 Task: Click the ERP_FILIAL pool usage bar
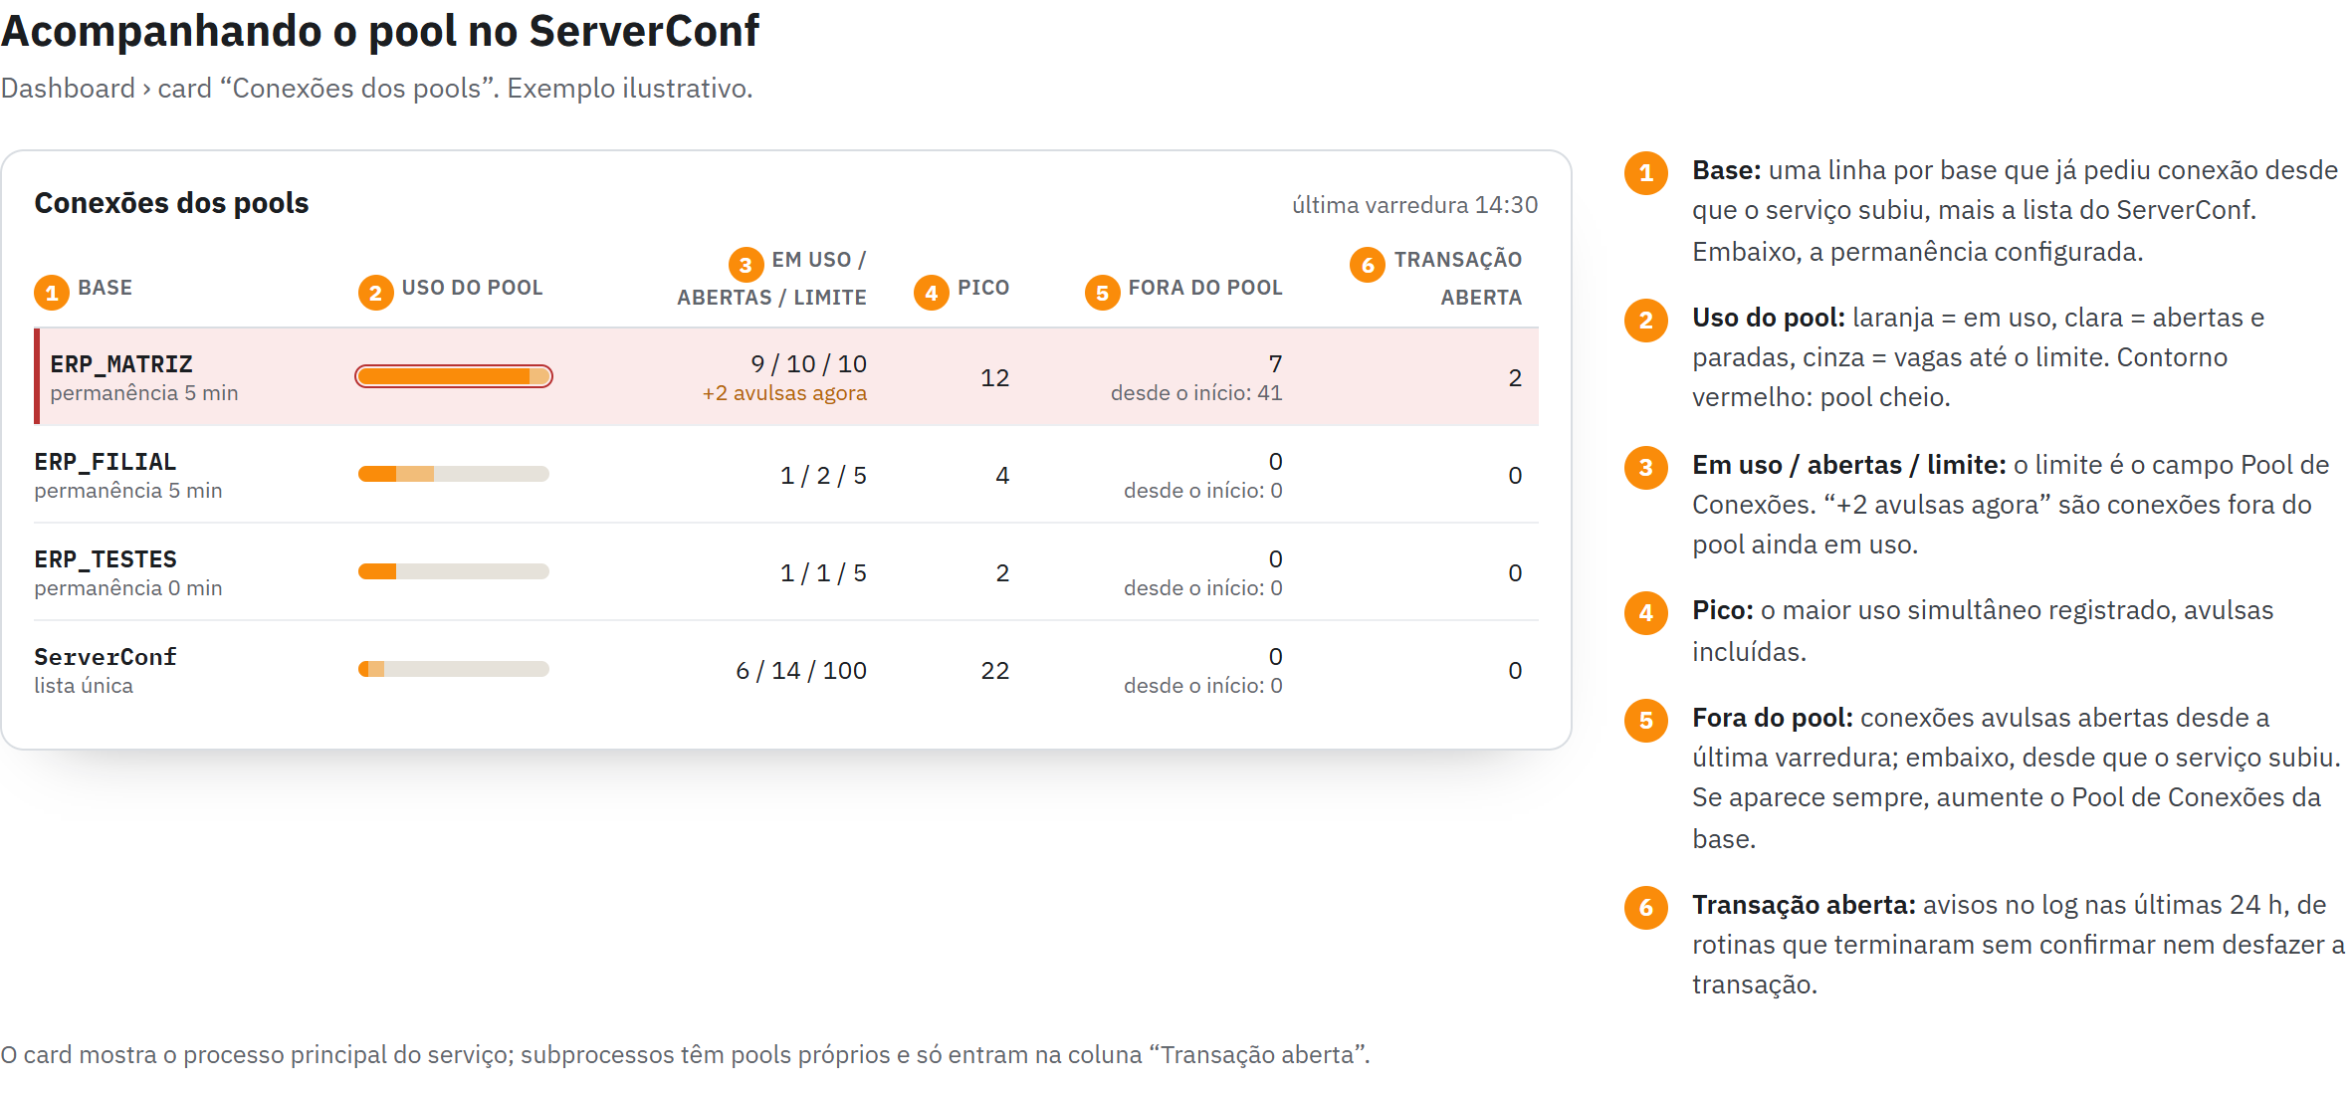(x=454, y=474)
